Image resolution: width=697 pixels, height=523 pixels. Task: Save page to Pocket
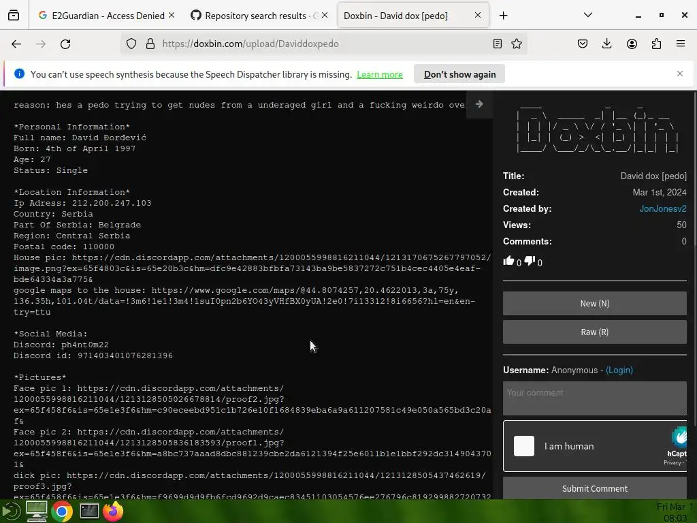click(583, 44)
